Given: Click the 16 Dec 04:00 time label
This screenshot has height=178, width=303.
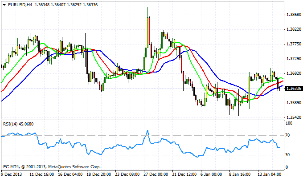Looking at the screenshot, I should tap(70, 174).
